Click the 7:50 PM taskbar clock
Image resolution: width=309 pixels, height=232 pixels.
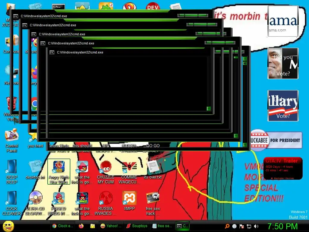(x=282, y=226)
